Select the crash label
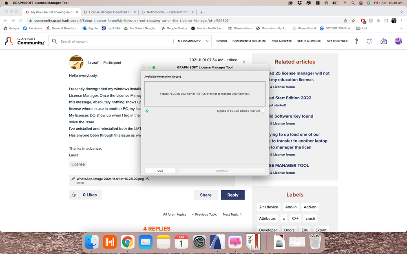 [310, 218]
